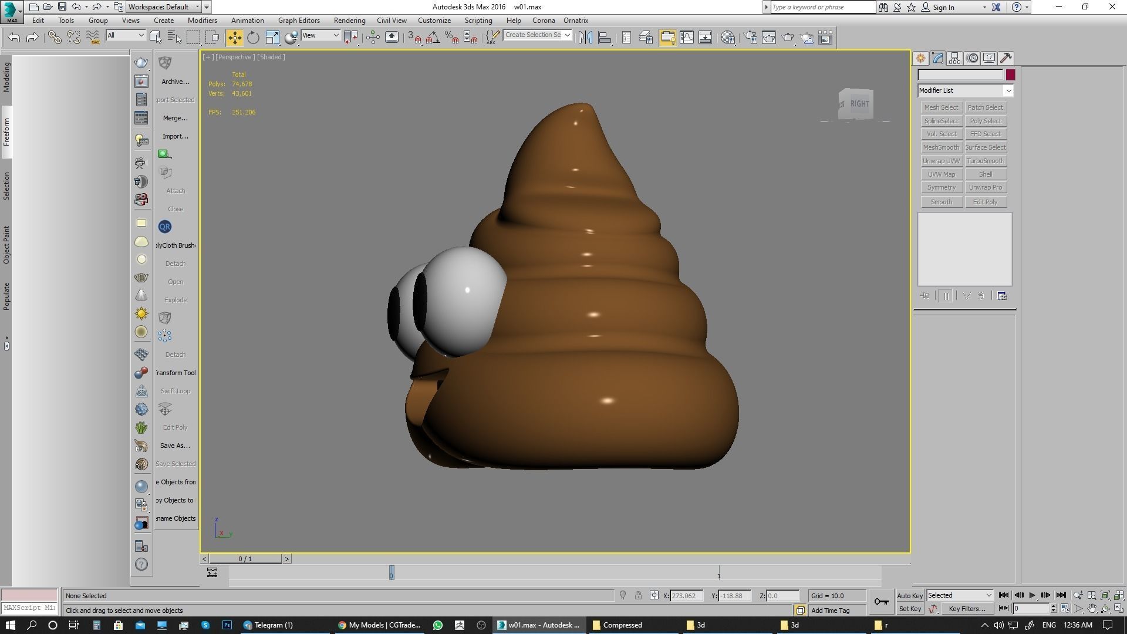This screenshot has height=634, width=1127.
Task: Open the key filter Selected dropdown
Action: 960,595
